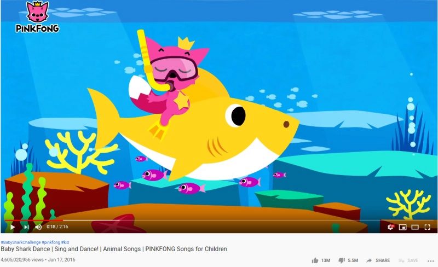Like the video with thumbs up

click(x=315, y=260)
